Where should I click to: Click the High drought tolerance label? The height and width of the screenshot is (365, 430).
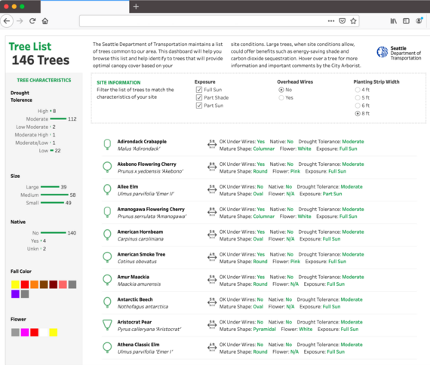43,111
